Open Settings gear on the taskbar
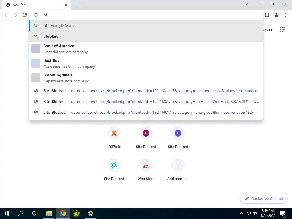 point(90,213)
